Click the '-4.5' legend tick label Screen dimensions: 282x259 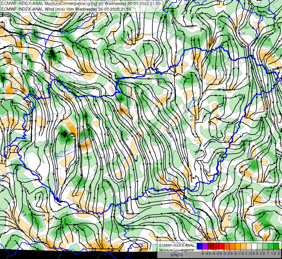pos(208,254)
